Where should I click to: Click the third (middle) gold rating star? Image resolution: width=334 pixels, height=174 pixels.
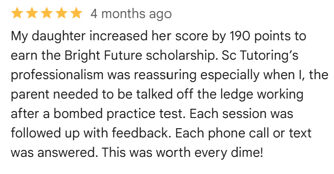(x=47, y=13)
